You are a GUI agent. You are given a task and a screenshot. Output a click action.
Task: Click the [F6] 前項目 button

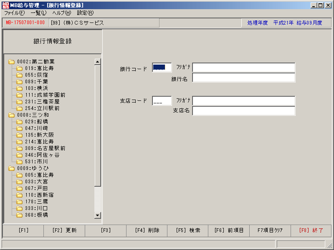(229, 230)
